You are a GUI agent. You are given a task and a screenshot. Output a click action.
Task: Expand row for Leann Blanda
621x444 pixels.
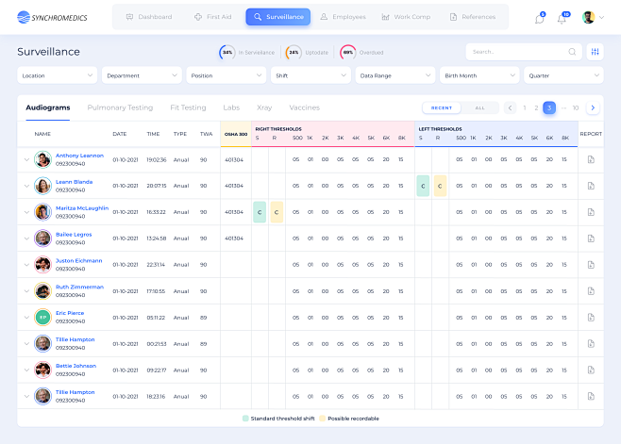click(26, 186)
